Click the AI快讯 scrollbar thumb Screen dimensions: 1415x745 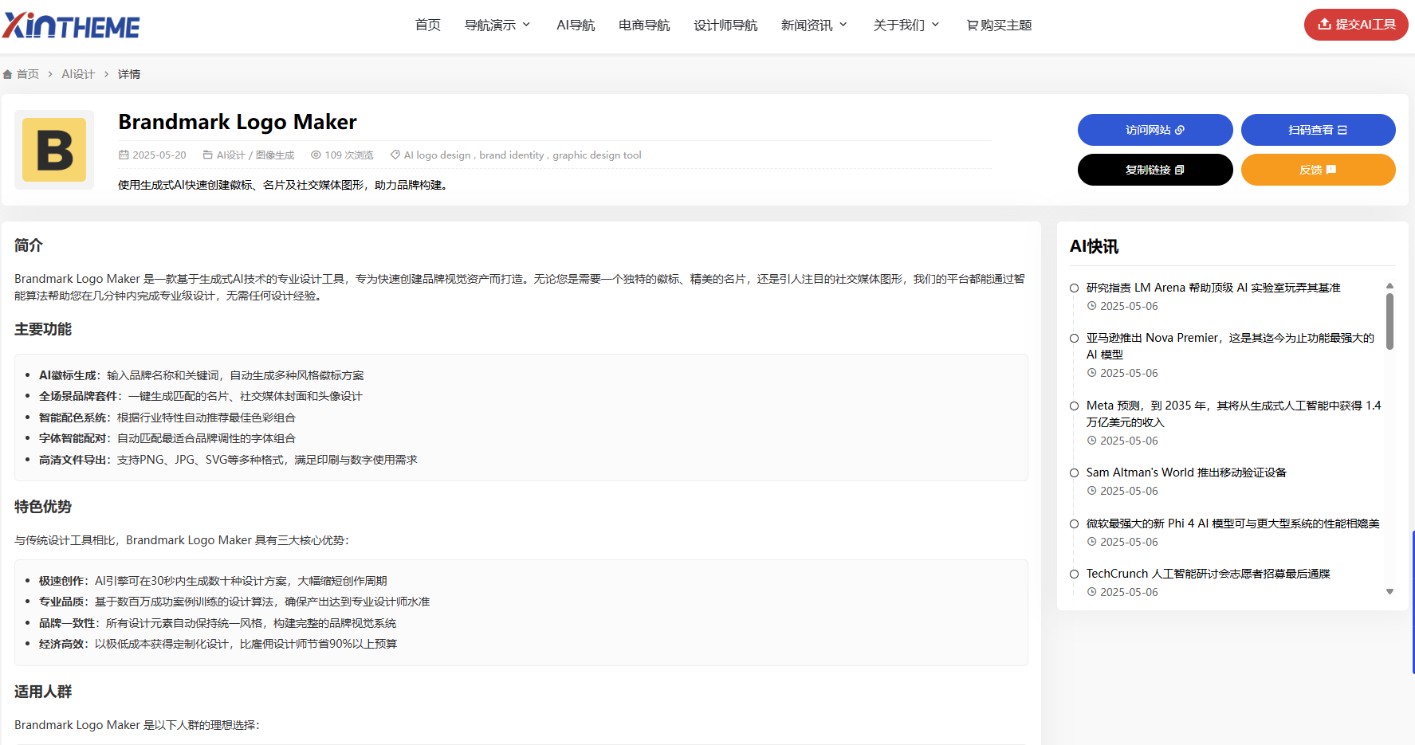[1389, 321]
